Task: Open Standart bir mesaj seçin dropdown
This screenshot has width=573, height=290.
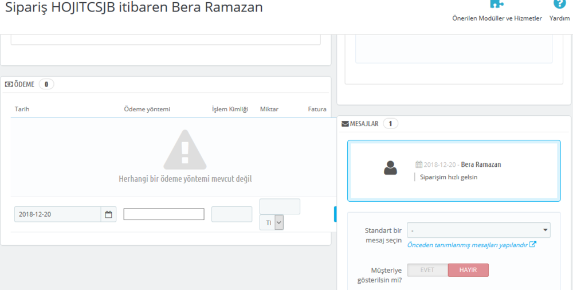Action: point(478,230)
